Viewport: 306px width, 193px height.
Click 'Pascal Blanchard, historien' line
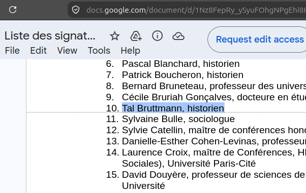pos(181,64)
